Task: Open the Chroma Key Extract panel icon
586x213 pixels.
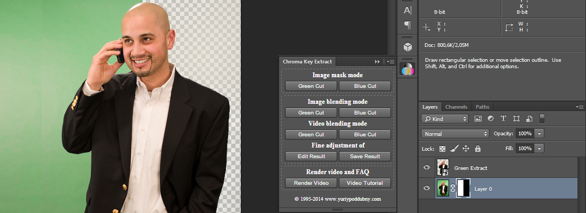Action: point(408,69)
